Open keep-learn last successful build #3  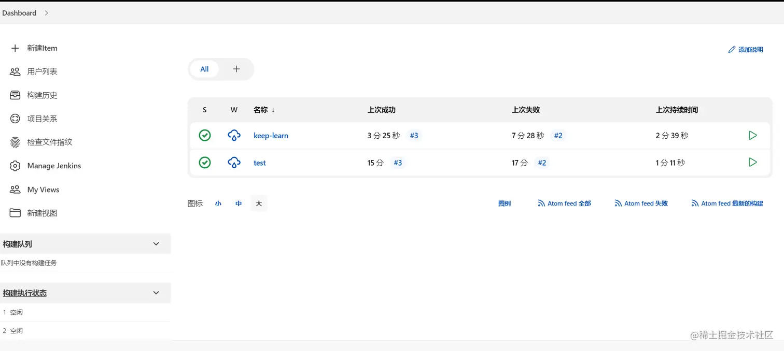(414, 136)
